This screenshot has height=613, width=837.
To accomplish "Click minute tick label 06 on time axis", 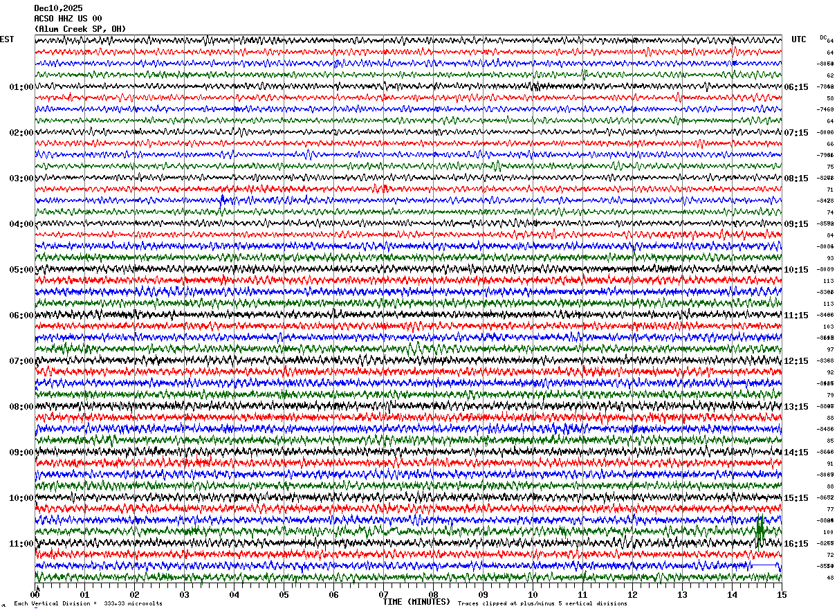I will click(x=334, y=594).
